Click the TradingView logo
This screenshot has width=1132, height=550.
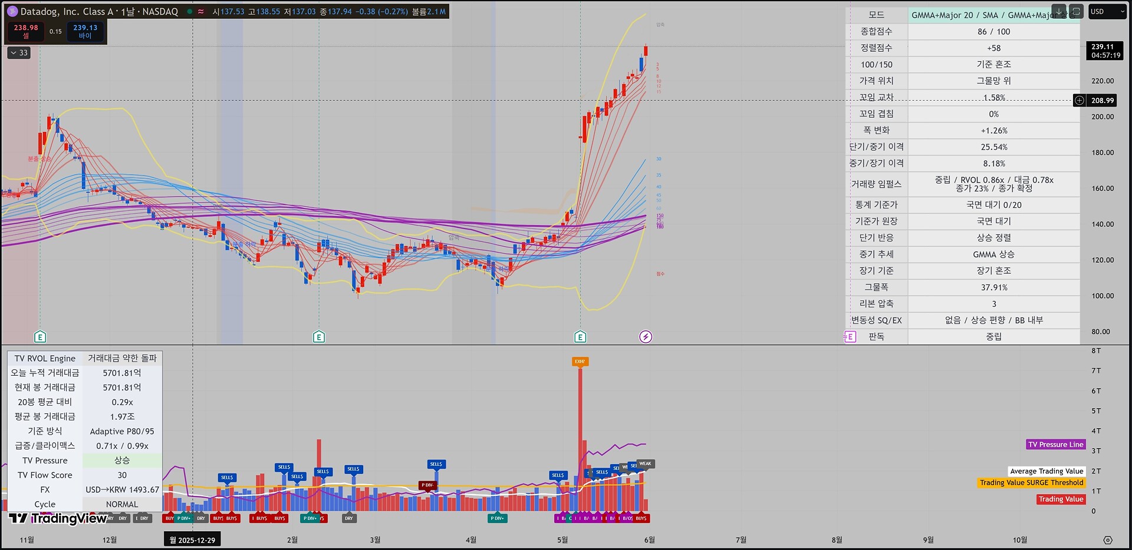coord(58,518)
